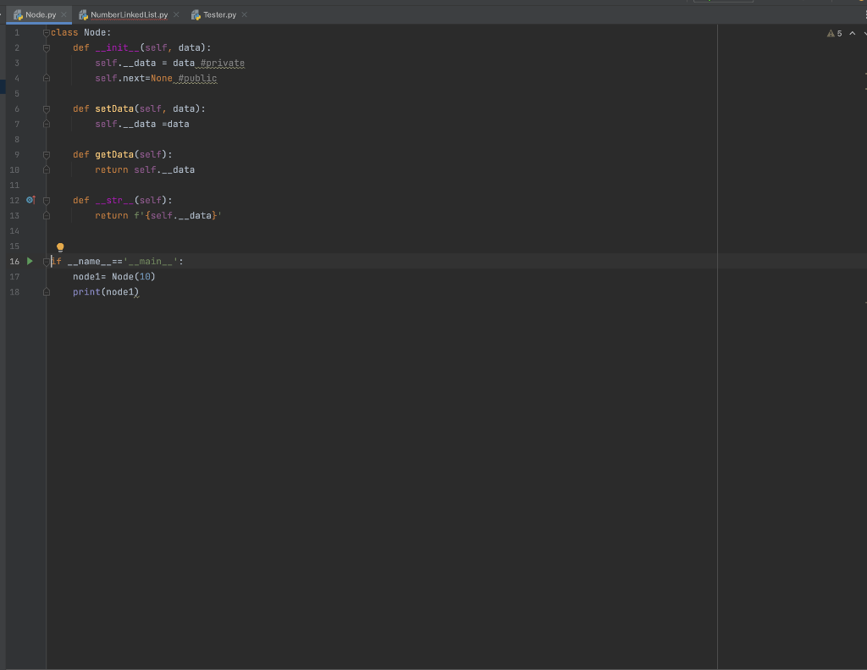Click the Python file icon on Node.py tab
This screenshot has height=670, width=867.
(16, 14)
